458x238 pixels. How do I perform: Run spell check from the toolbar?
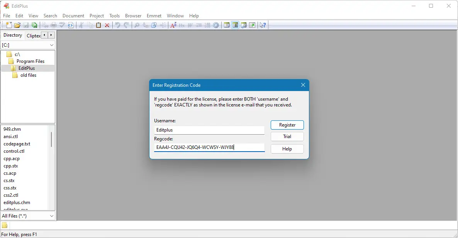62,25
